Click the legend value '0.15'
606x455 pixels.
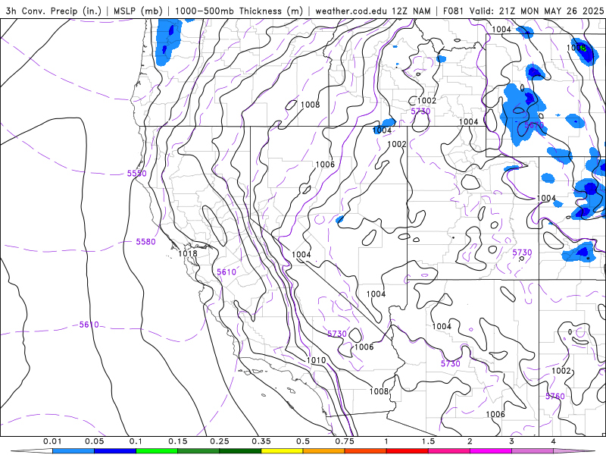(178, 441)
